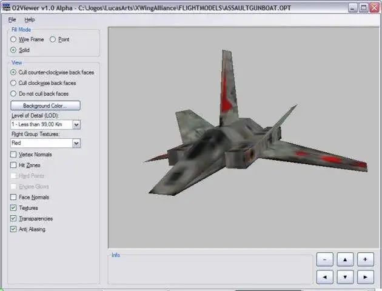Image resolution: width=382 pixels, height=291 pixels.
Task: Toggle the Anti Aliasing checkbox
Action: pyautogui.click(x=13, y=229)
